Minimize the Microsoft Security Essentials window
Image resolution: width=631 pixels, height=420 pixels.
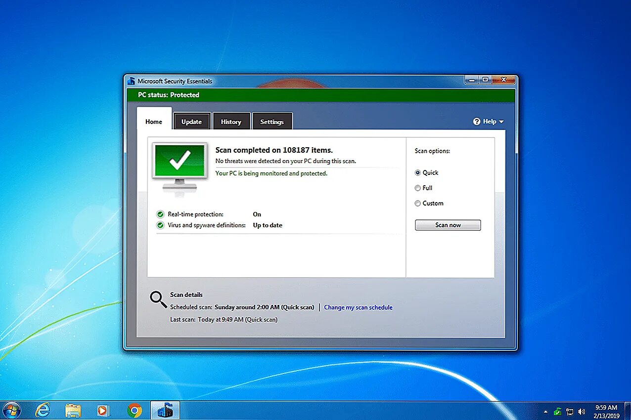(471, 80)
